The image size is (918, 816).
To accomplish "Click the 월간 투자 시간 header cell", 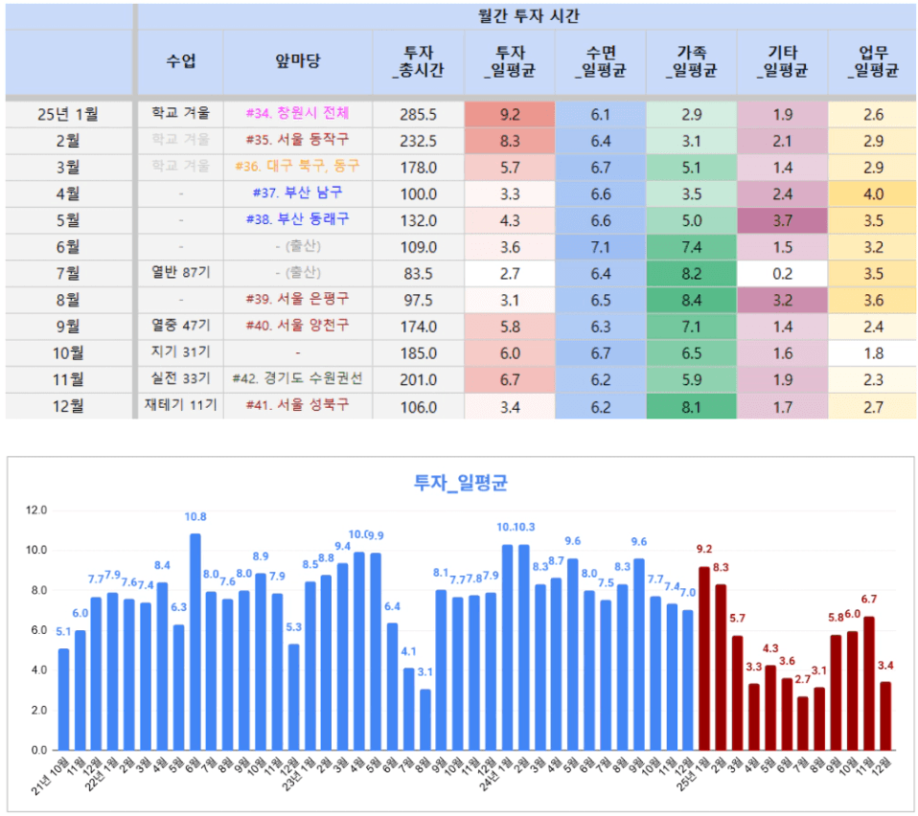I will tap(527, 15).
